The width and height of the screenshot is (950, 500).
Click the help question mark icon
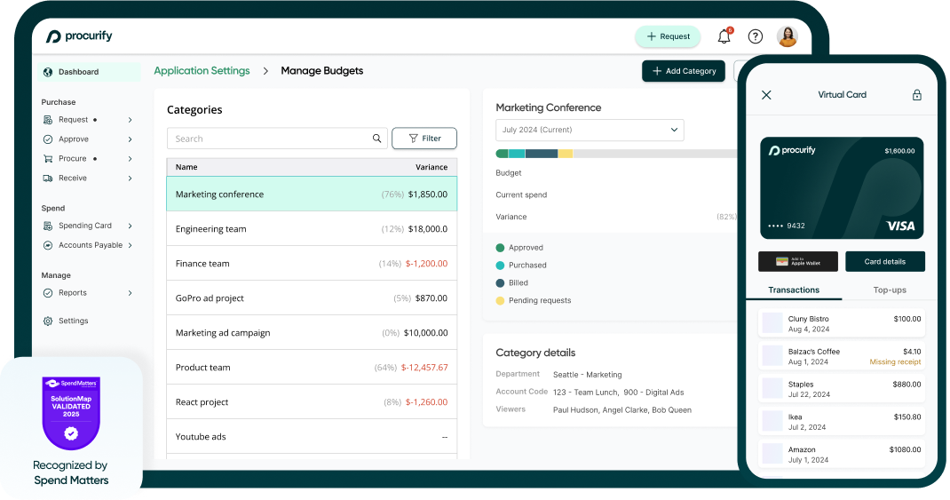[x=756, y=36]
